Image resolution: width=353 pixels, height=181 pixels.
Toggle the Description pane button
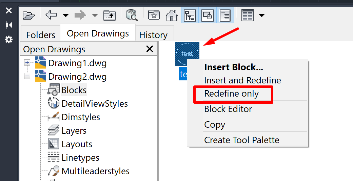pos(225,15)
